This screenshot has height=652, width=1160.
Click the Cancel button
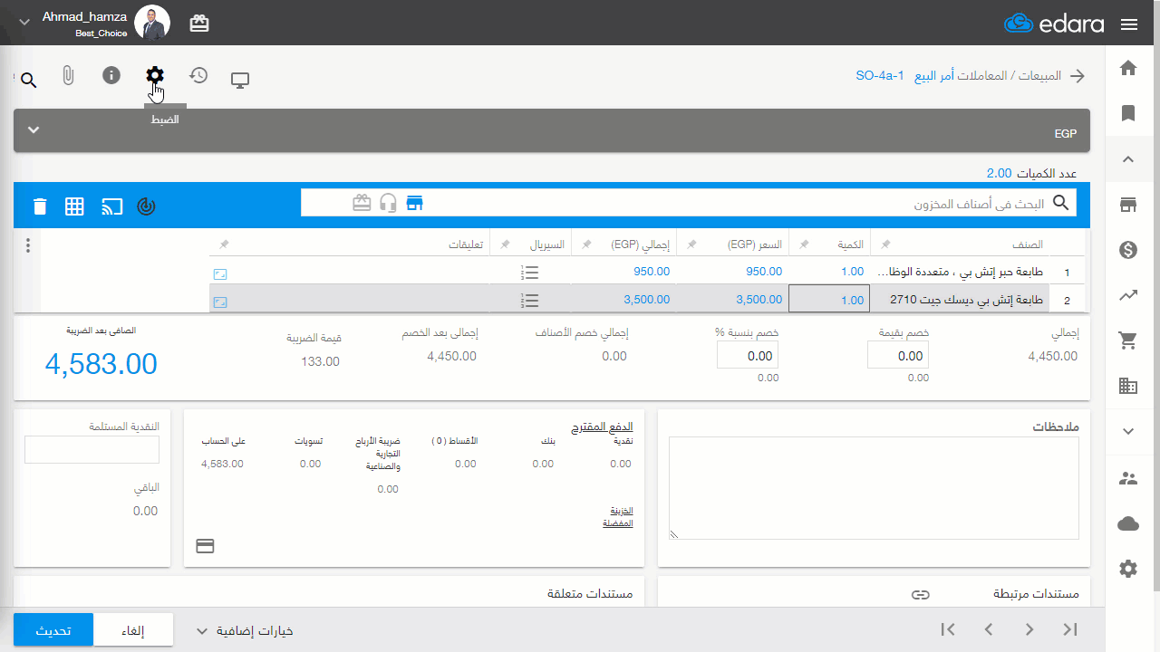coord(133,630)
